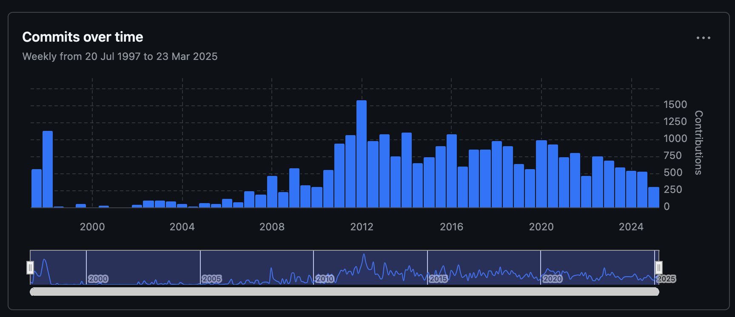Click the 2010 marker in overview timeline

(325, 279)
